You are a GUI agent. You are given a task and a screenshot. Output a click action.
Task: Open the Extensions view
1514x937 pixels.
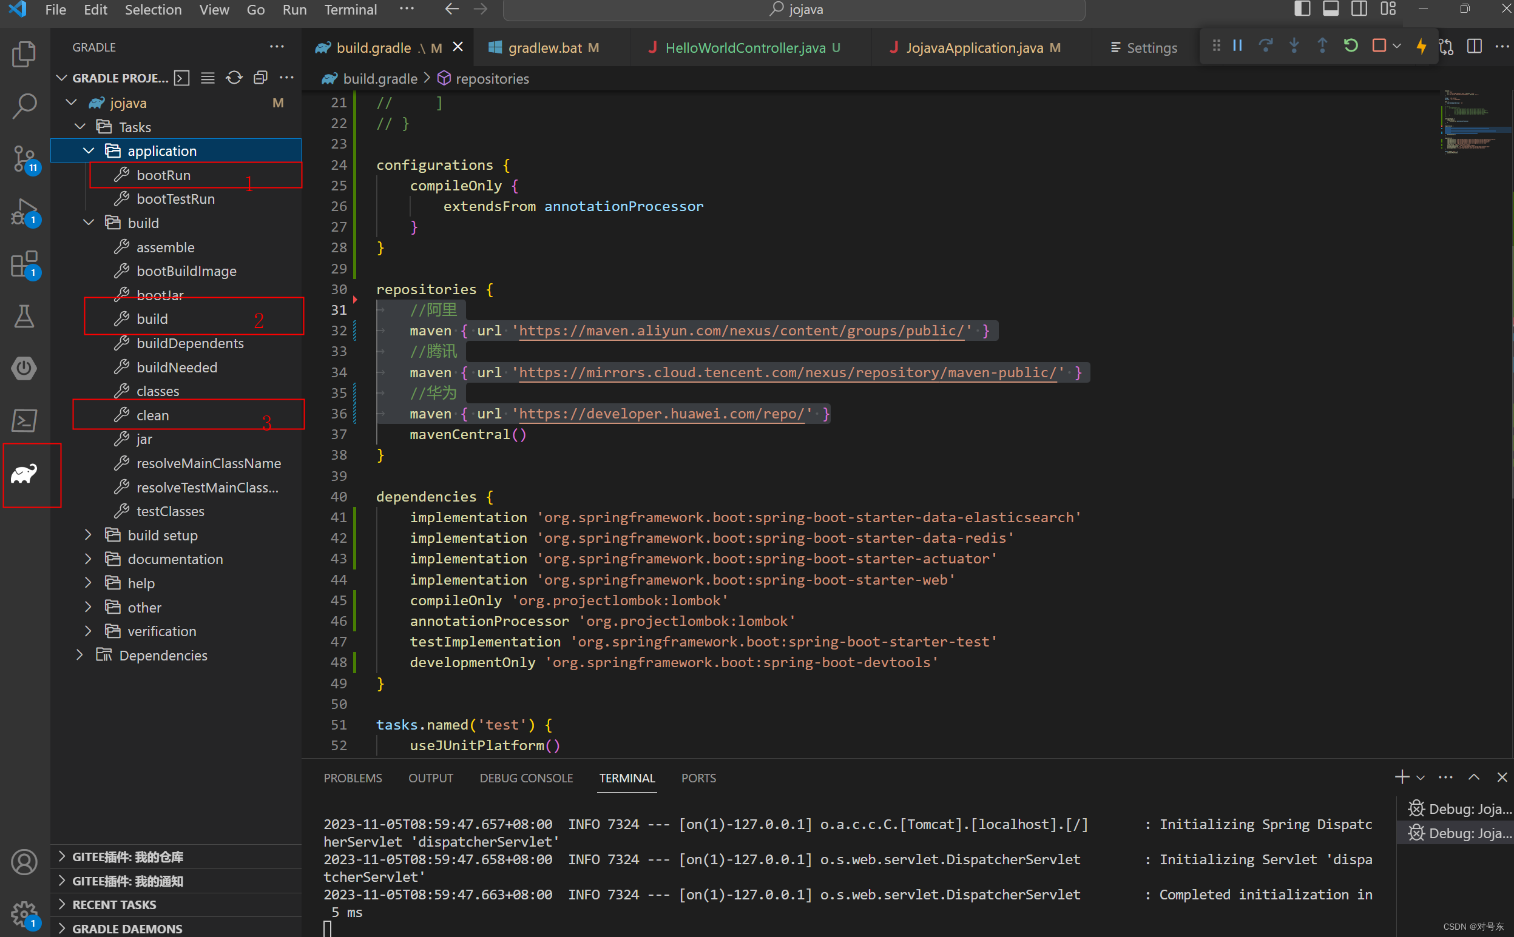click(24, 264)
